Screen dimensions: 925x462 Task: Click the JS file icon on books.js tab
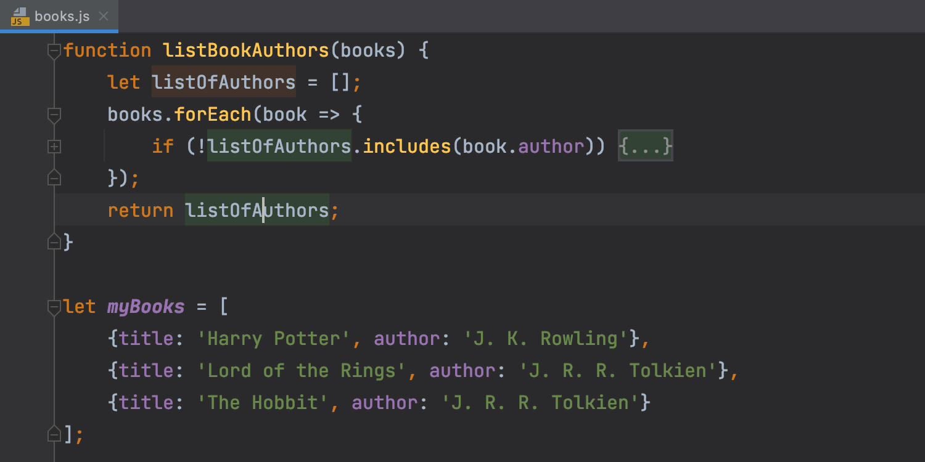click(20, 17)
